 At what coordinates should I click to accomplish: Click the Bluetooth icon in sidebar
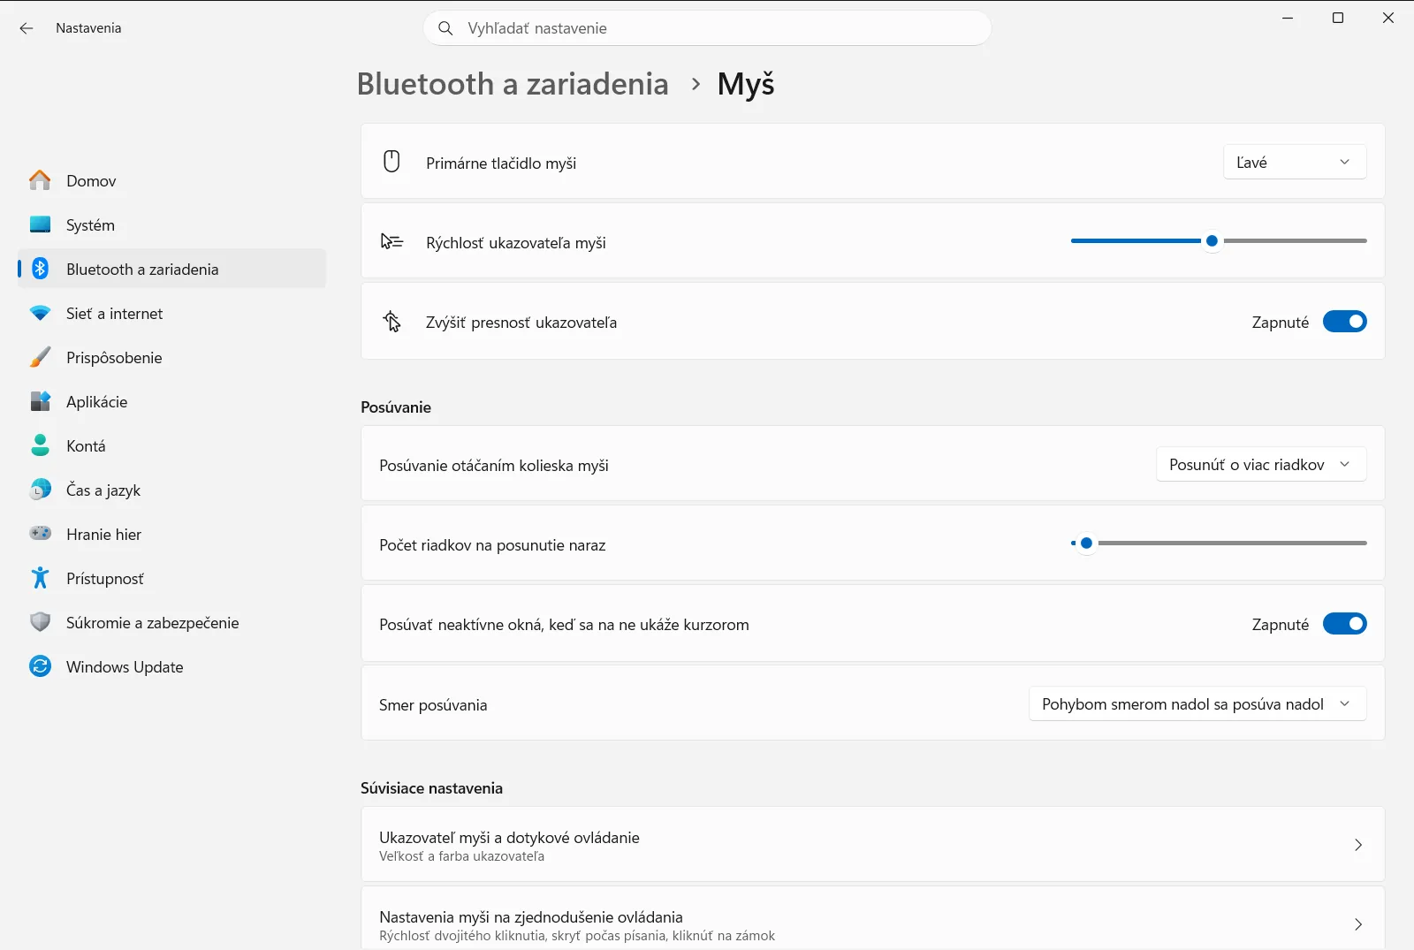coord(40,269)
